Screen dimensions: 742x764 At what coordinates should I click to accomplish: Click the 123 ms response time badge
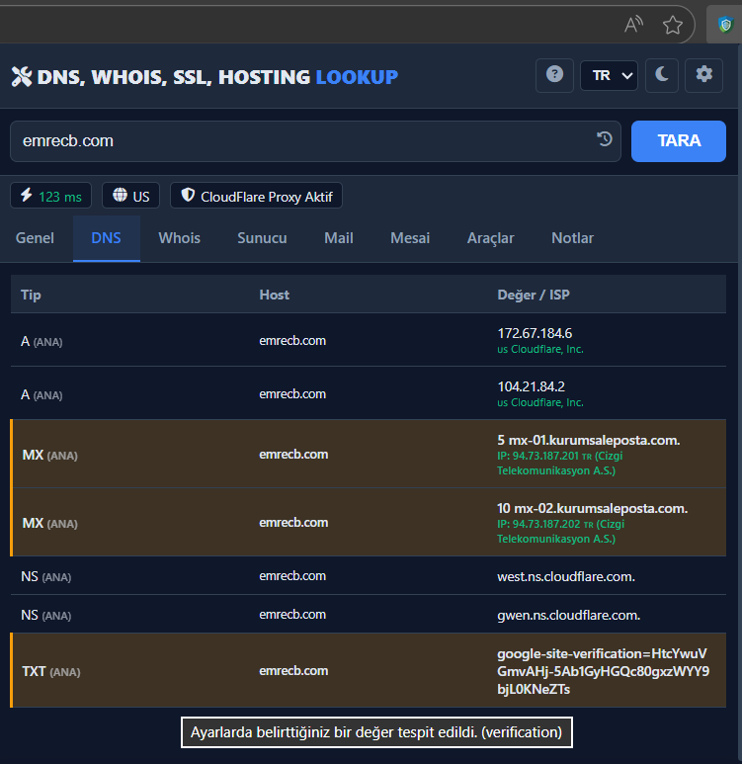[51, 196]
